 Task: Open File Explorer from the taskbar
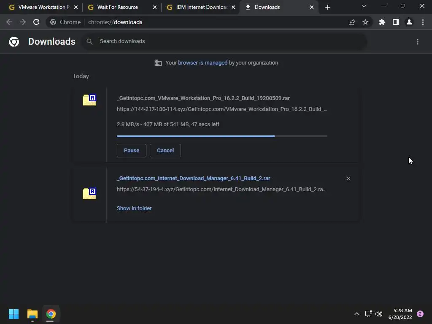(x=32, y=314)
